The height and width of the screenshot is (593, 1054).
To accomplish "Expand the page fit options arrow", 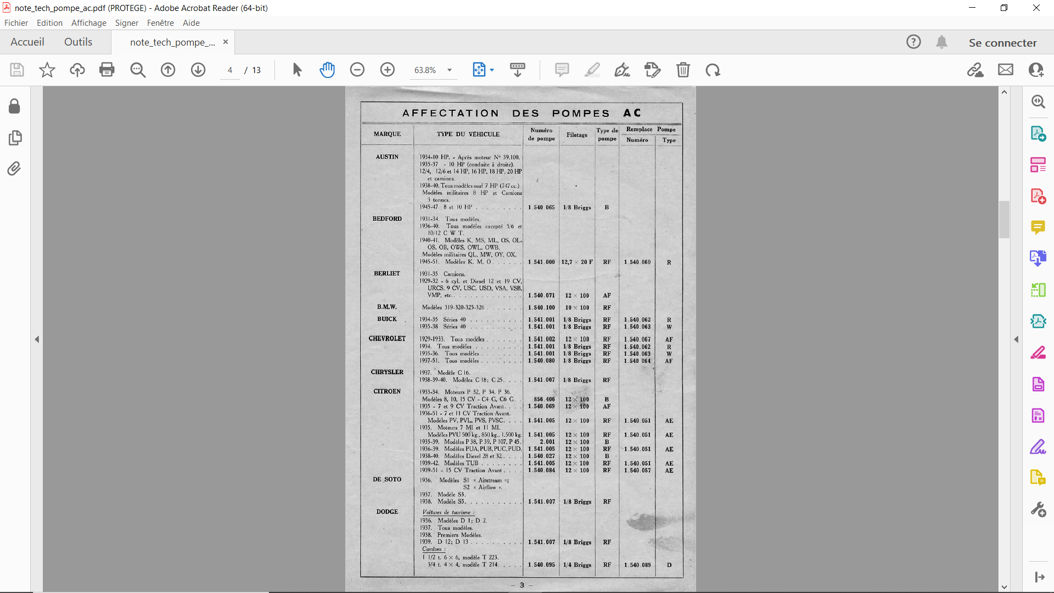I will click(x=492, y=70).
